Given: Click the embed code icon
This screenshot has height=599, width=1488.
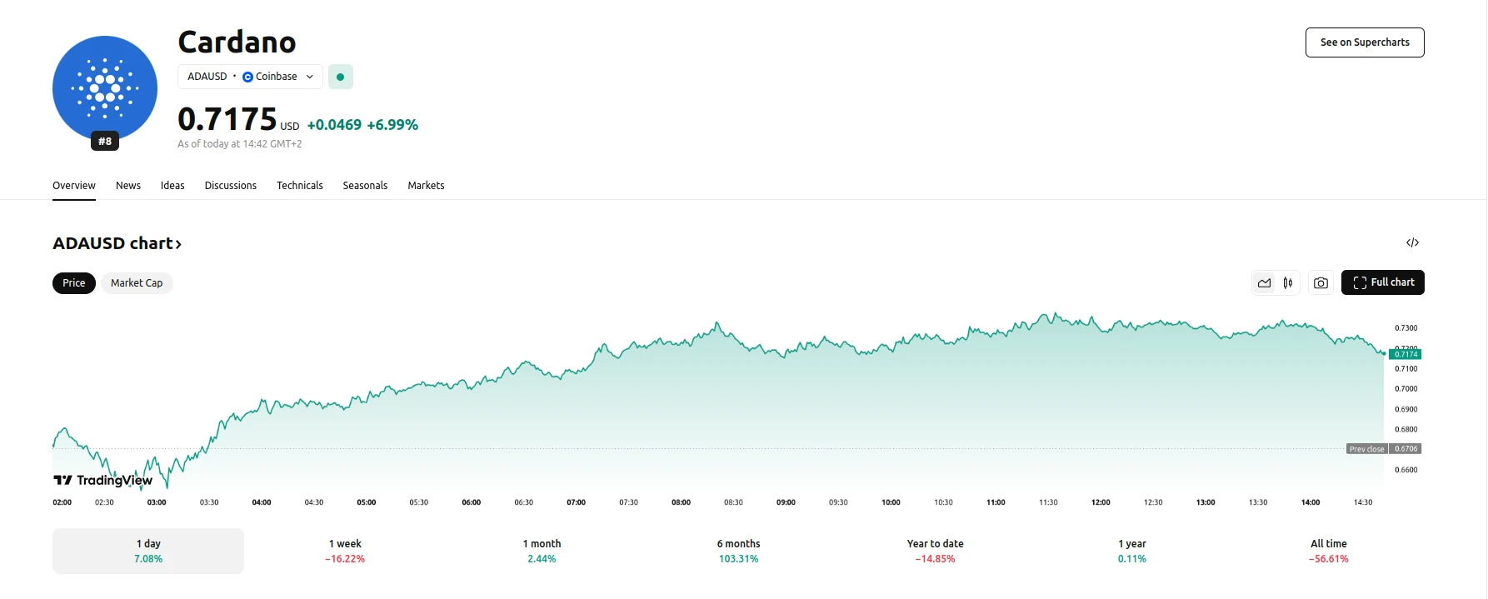Looking at the screenshot, I should point(1412,243).
